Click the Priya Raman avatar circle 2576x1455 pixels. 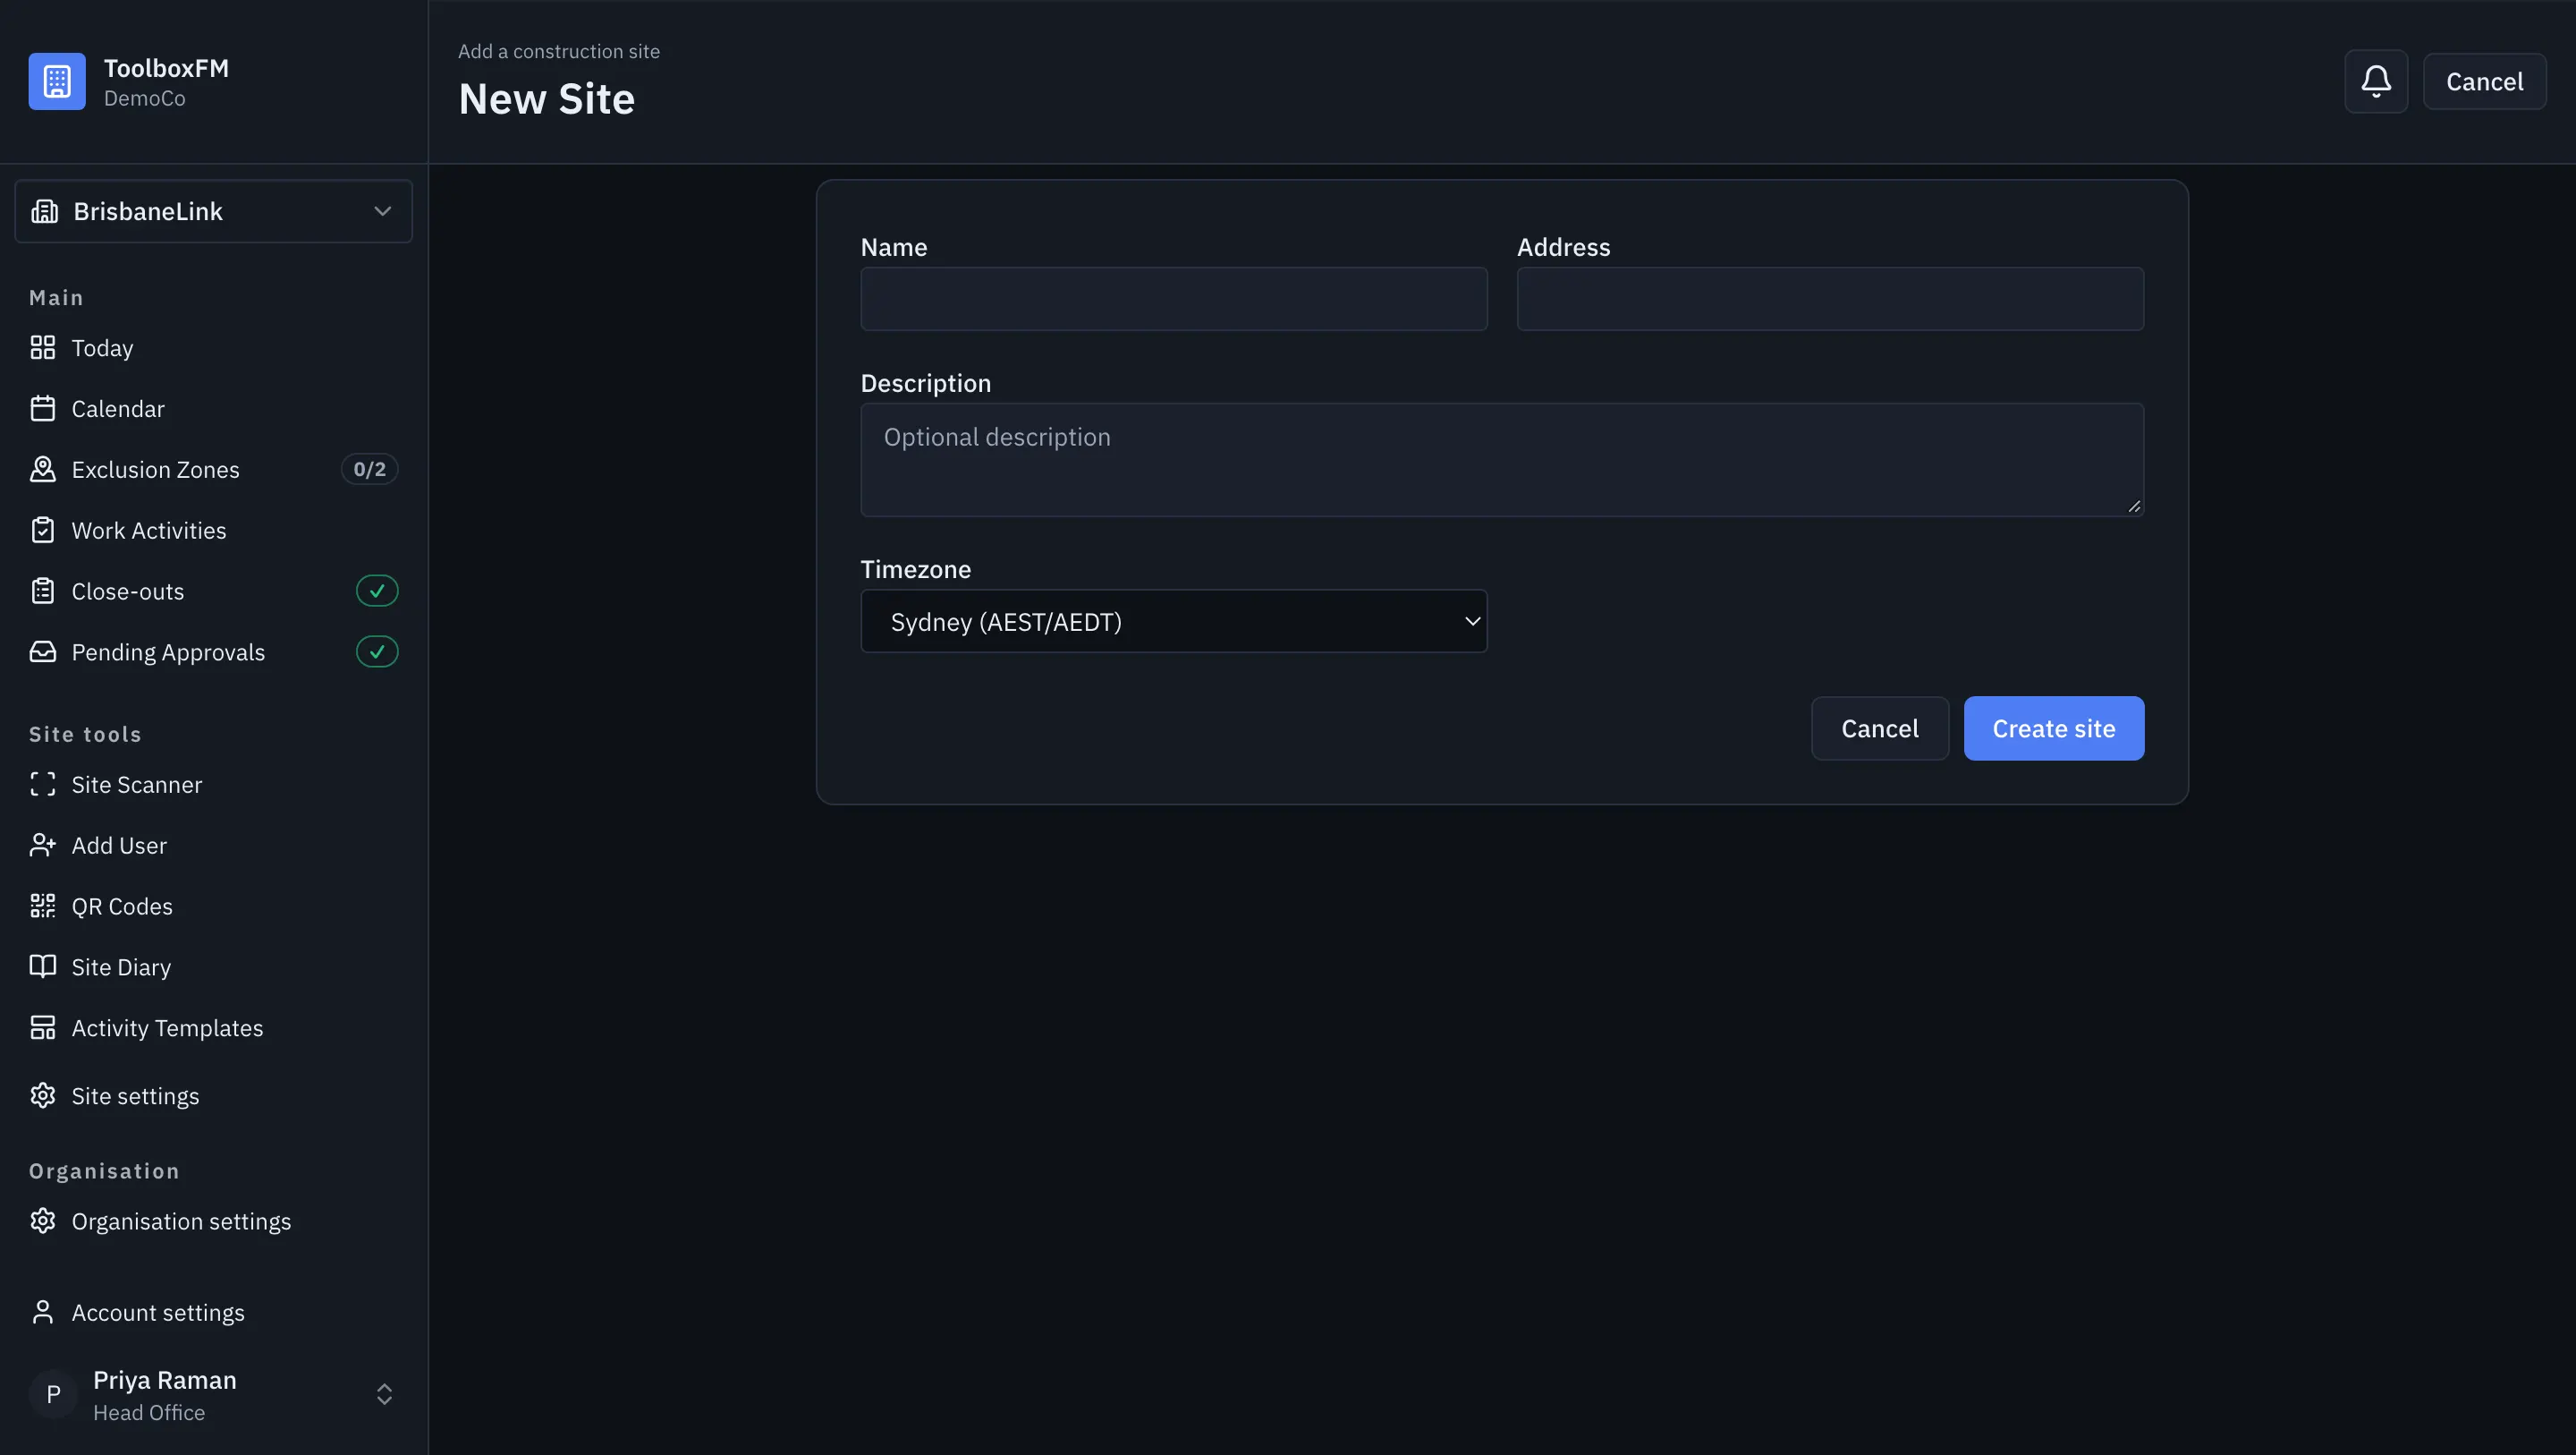point(54,1394)
